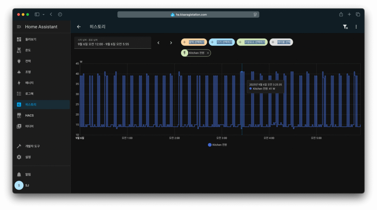This screenshot has height=210, width=377.
Task: Show 알림 notifications bell
Action: click(x=28, y=174)
